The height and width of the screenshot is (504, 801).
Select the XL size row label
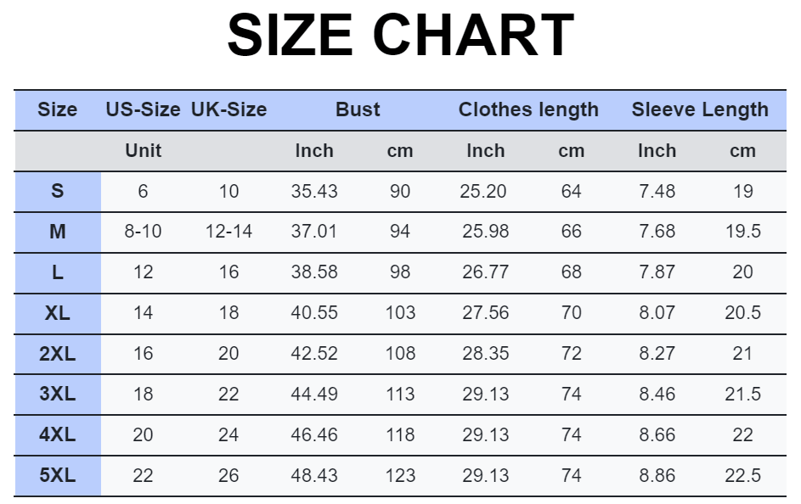click(57, 313)
